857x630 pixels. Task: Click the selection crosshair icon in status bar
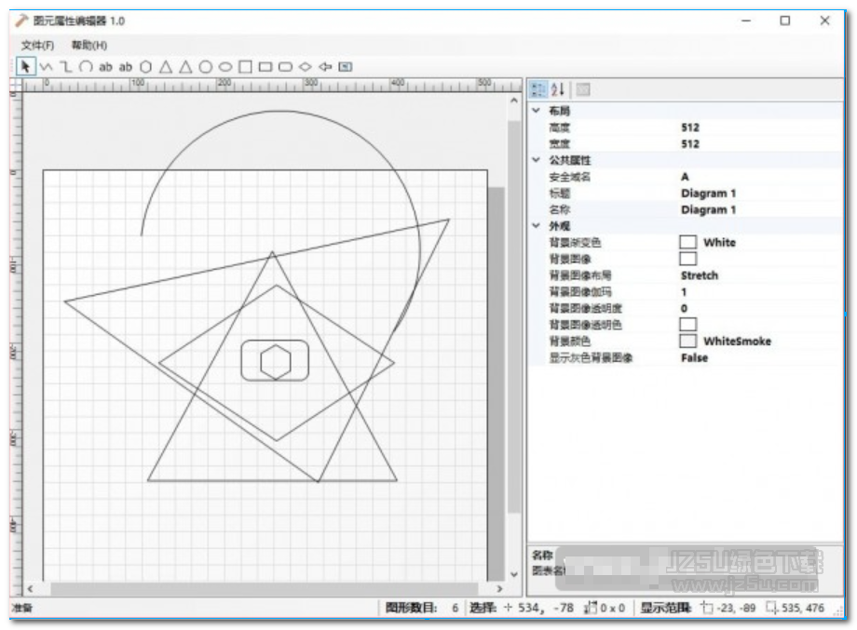509,607
